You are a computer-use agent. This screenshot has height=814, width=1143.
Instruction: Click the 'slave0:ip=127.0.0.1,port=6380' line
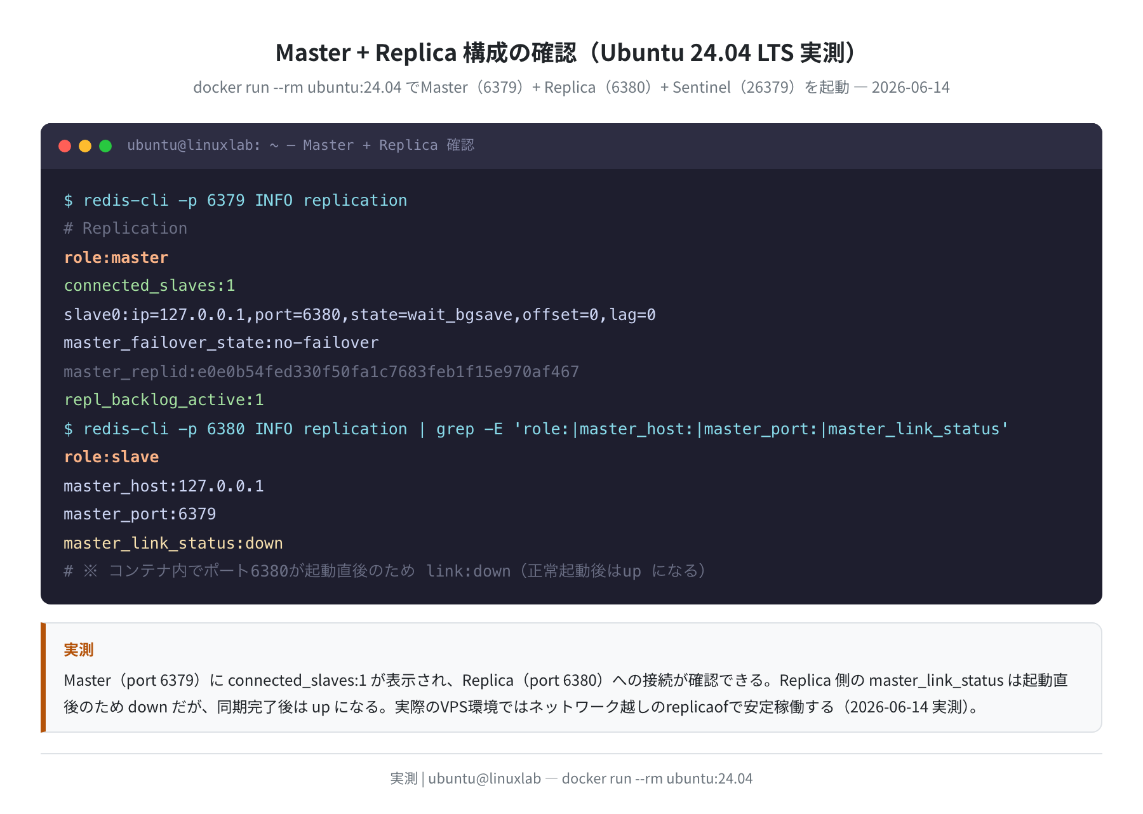(360, 314)
